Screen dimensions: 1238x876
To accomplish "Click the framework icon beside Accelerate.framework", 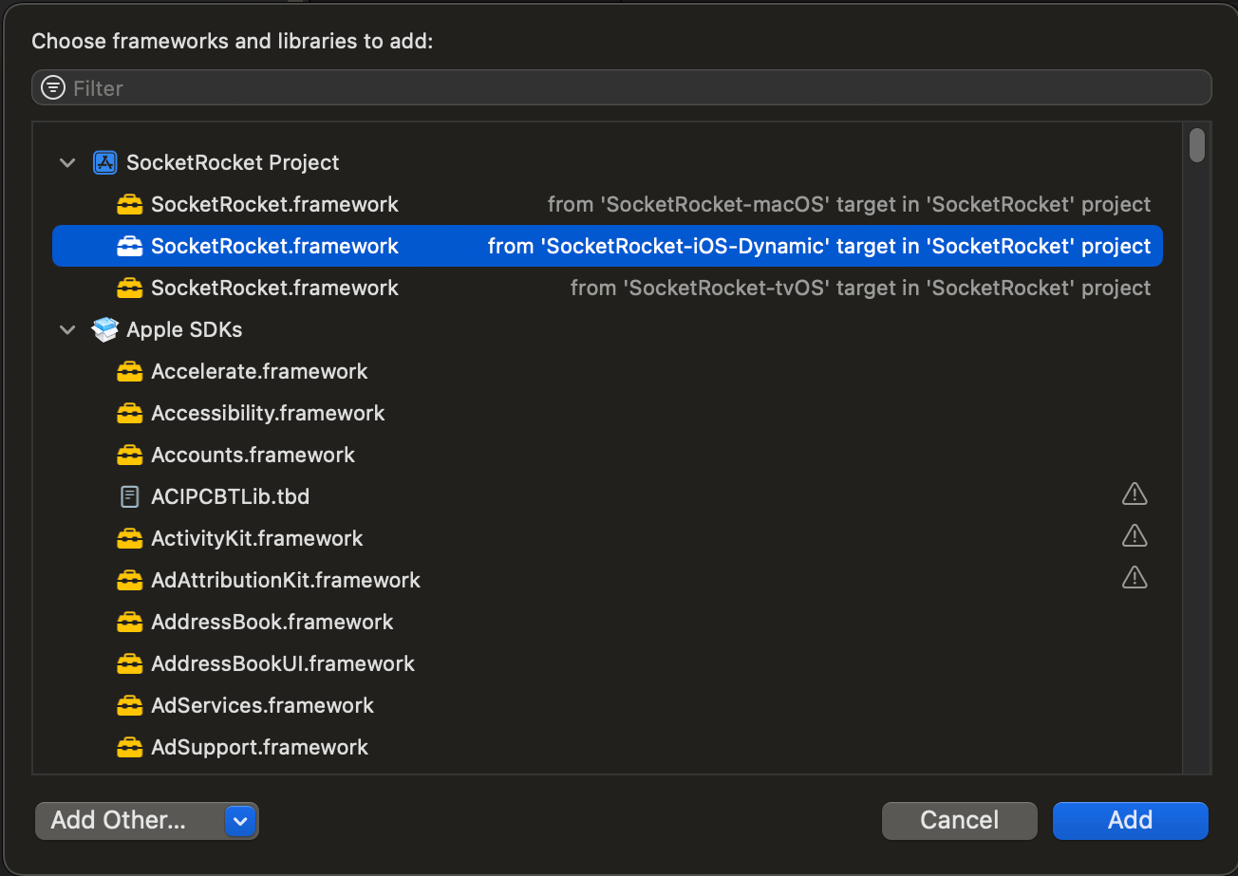I will tap(129, 371).
